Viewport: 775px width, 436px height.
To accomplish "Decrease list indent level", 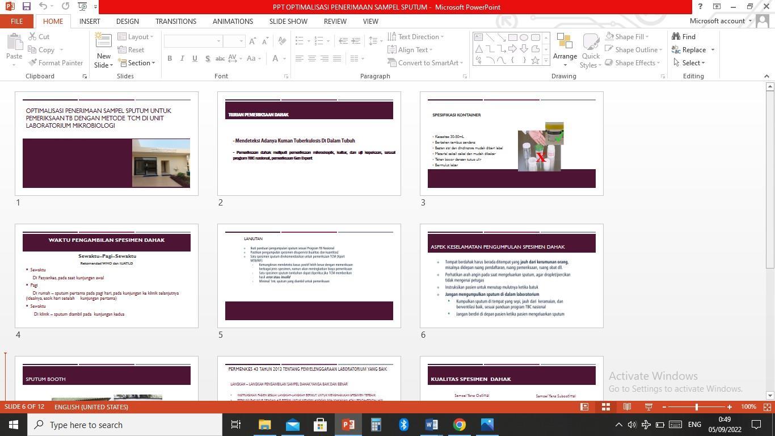I will pyautogui.click(x=343, y=41).
